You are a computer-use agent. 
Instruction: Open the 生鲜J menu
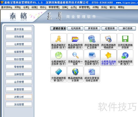coord(65,7)
